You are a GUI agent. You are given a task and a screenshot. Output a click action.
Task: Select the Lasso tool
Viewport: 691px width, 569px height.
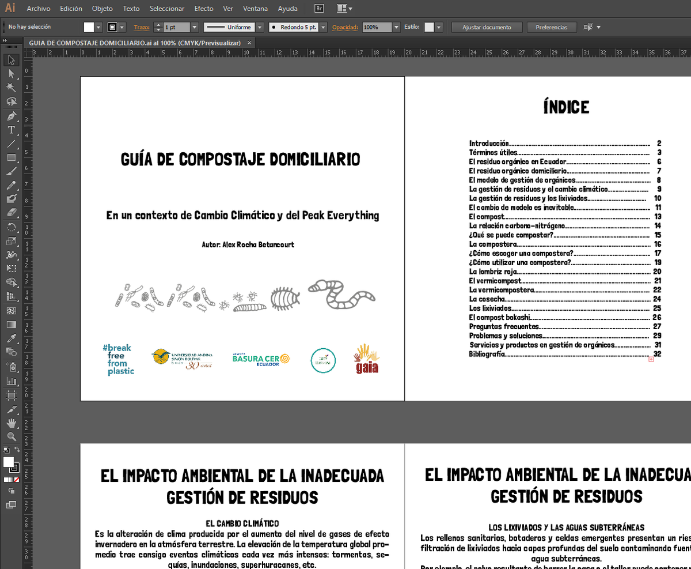11,101
